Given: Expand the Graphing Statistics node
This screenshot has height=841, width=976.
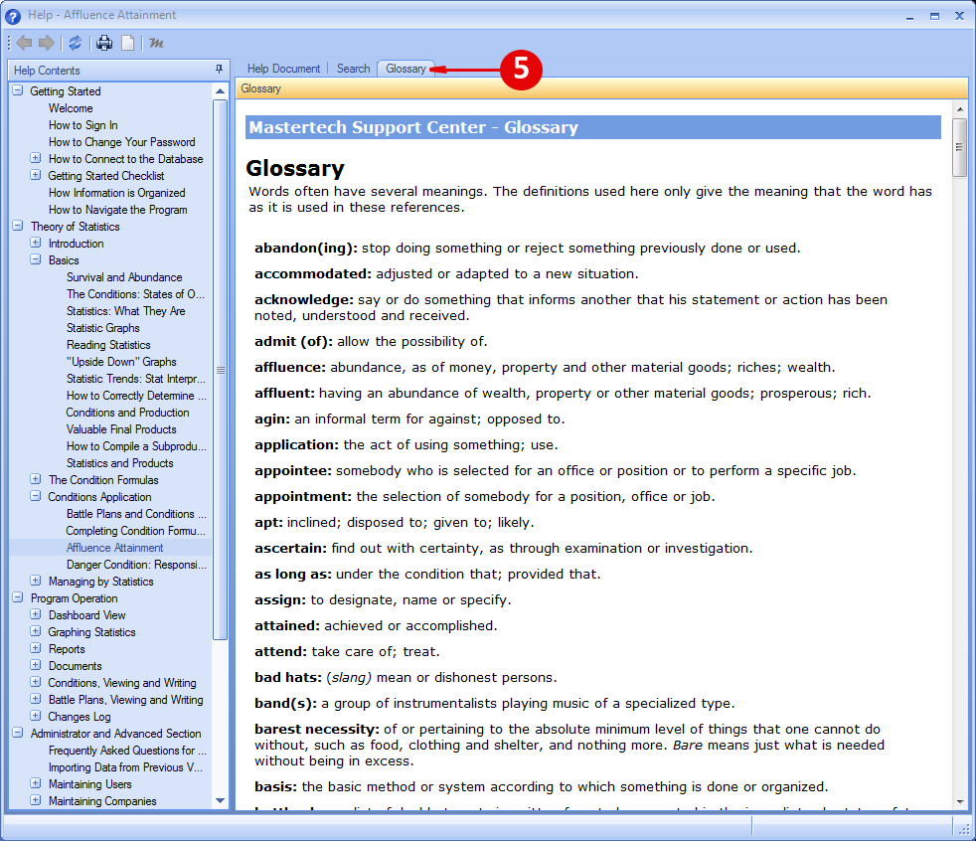Looking at the screenshot, I should (x=36, y=630).
